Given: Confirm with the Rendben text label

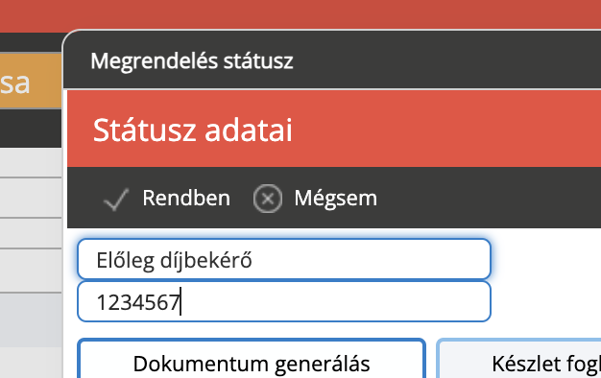Looking at the screenshot, I should coord(186,198).
